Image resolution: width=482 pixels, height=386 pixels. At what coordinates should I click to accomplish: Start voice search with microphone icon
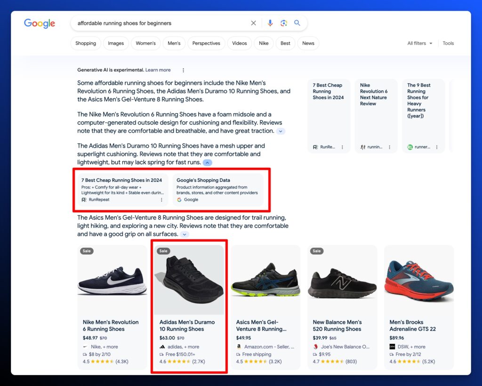pyautogui.click(x=270, y=23)
